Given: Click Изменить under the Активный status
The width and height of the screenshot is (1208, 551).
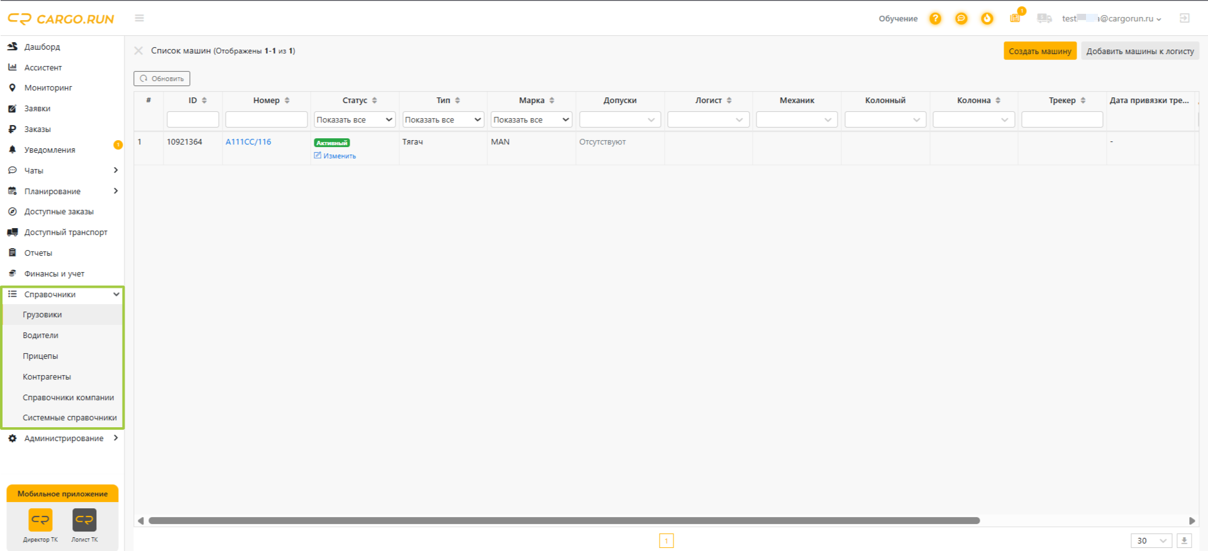Looking at the screenshot, I should pyautogui.click(x=335, y=156).
